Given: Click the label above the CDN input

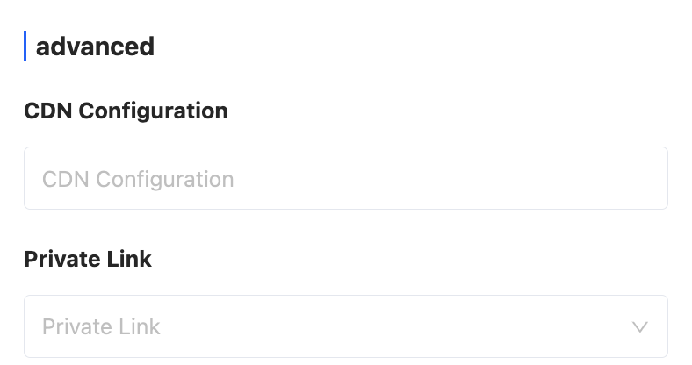Looking at the screenshot, I should click(126, 111).
